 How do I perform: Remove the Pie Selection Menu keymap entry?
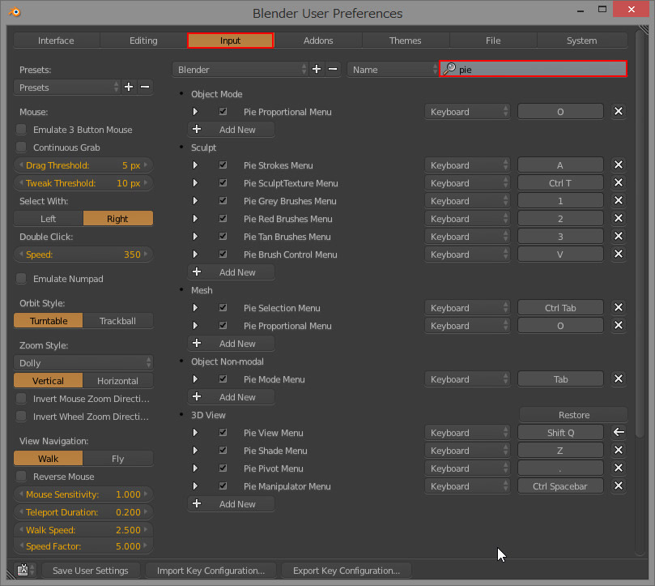click(x=619, y=308)
